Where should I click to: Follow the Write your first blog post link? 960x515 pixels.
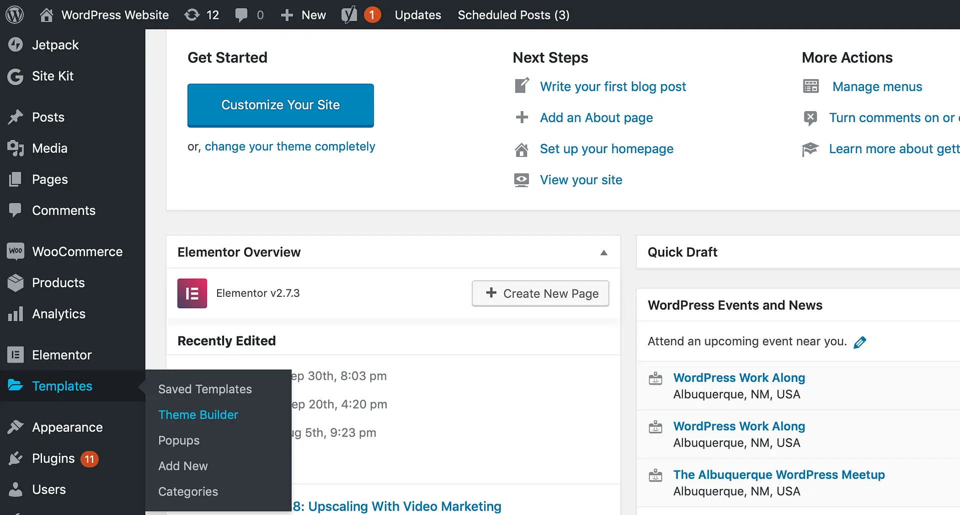point(613,86)
